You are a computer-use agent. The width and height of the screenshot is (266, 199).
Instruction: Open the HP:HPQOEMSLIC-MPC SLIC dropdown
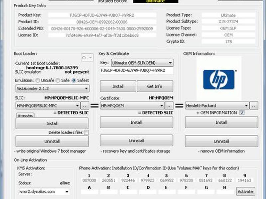pyautogui.click(x=48, y=105)
